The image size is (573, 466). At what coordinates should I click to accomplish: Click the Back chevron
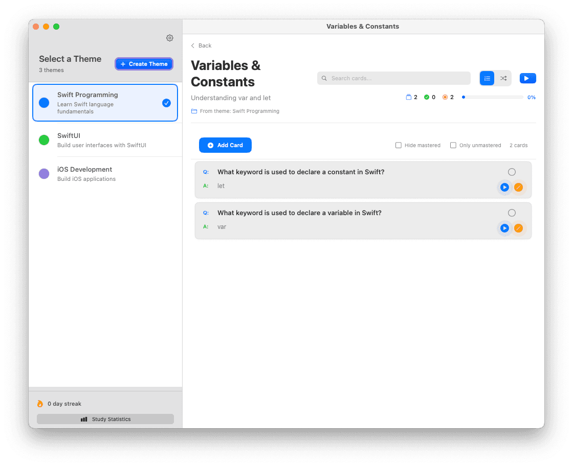[193, 45]
